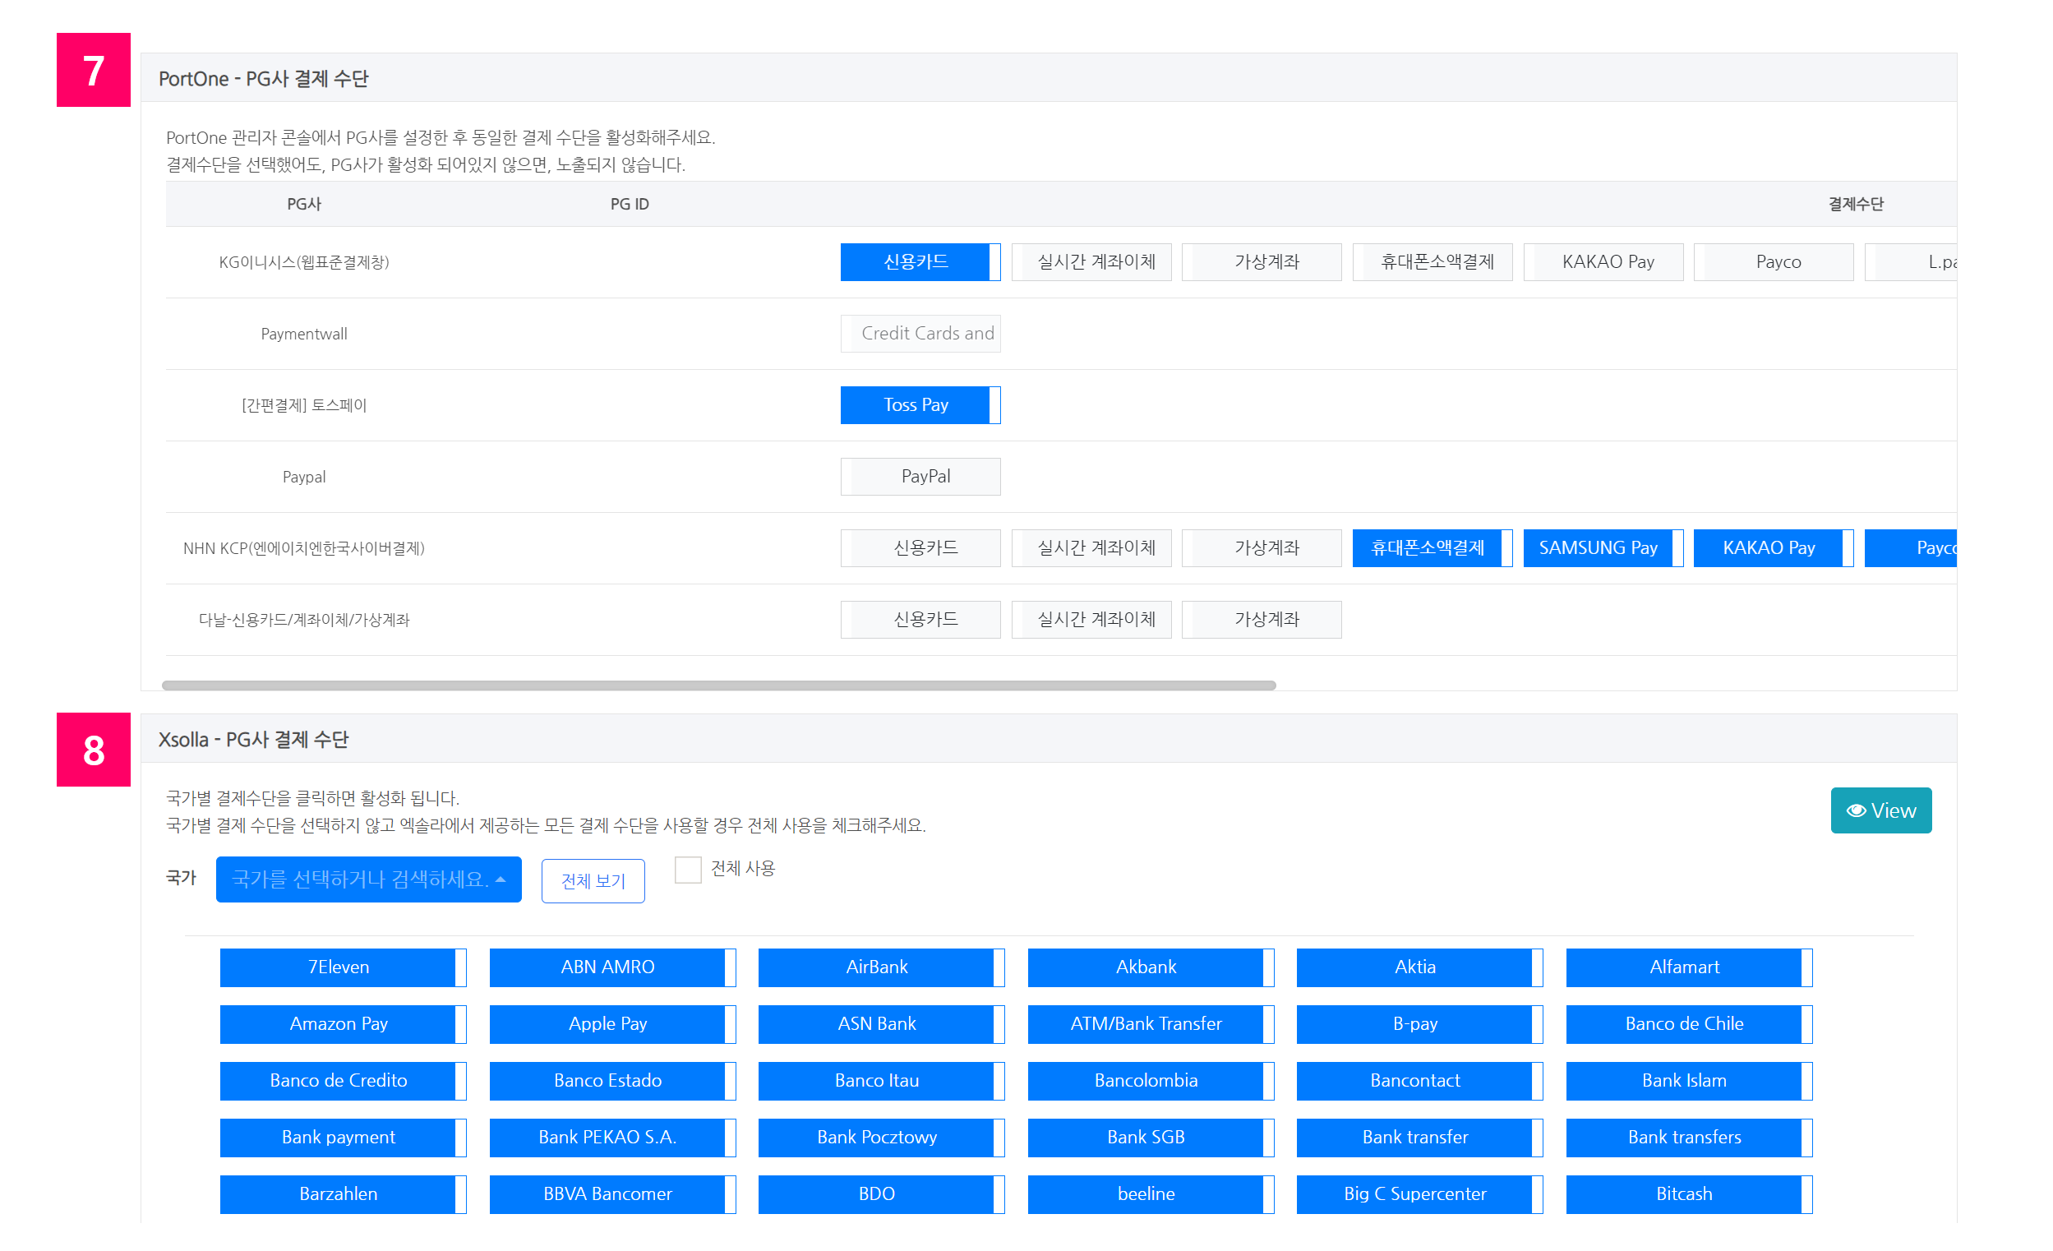Toggle the Barzahlen payment method
Image resolution: width=2053 pixels, height=1251 pixels.
343,1194
